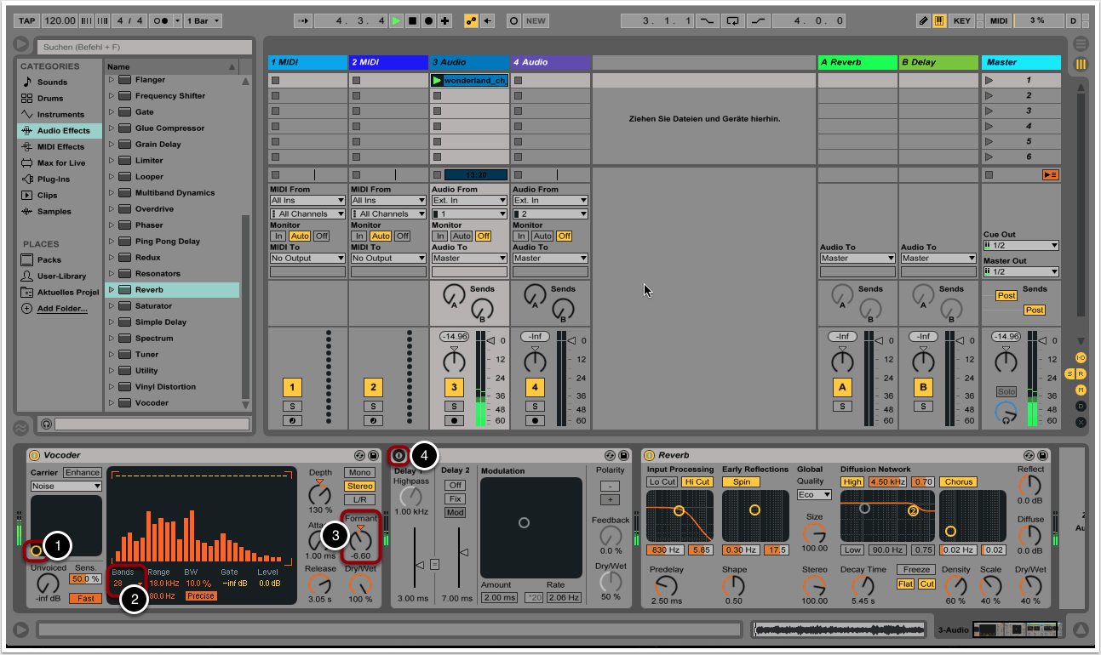Launch master scene 1
The width and height of the screenshot is (1101, 655).
pyautogui.click(x=989, y=81)
